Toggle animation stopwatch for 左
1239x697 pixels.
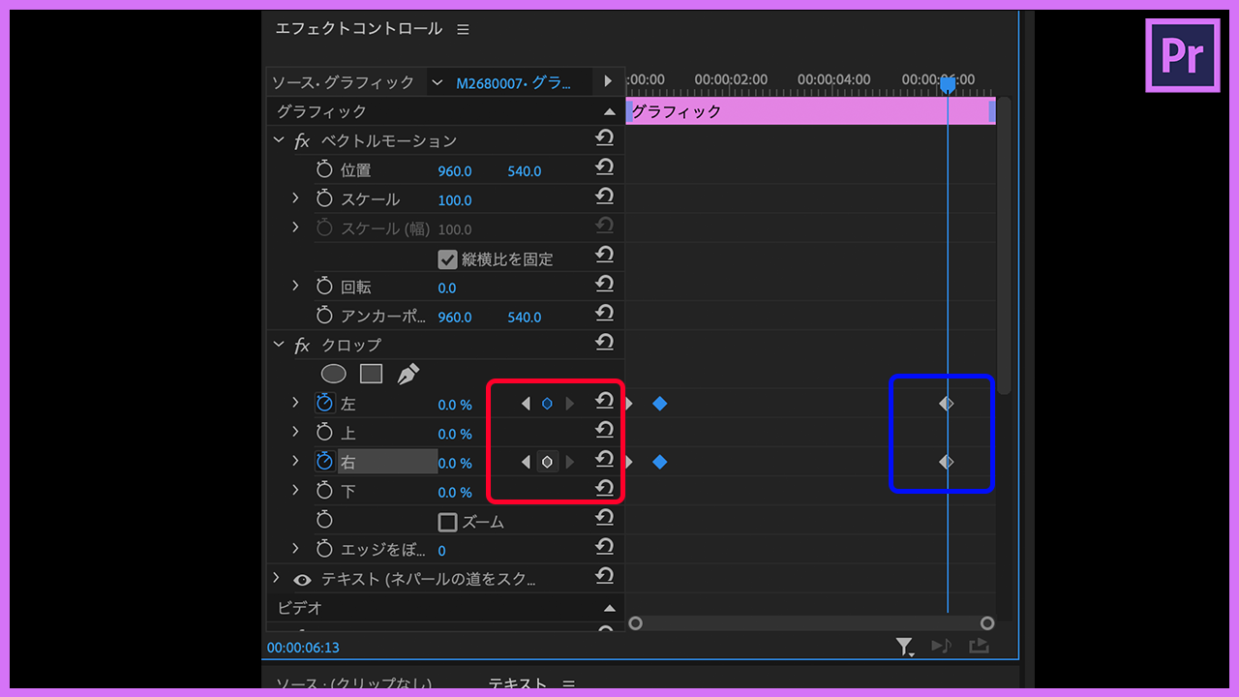324,404
